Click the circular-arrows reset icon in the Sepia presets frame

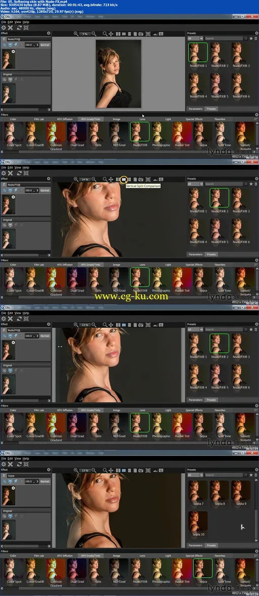tap(19, 464)
